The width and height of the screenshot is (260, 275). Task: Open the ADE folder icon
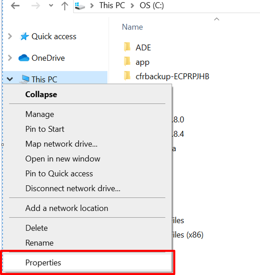(127, 47)
